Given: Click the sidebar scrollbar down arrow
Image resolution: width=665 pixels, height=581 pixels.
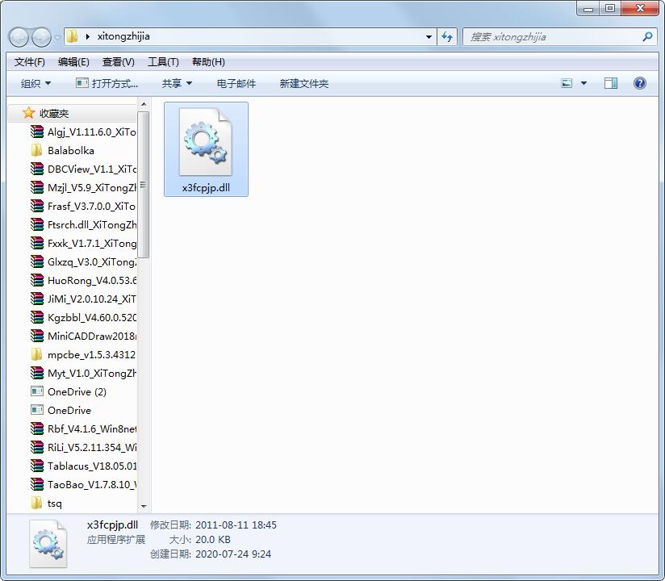Looking at the screenshot, I should pos(144,508).
